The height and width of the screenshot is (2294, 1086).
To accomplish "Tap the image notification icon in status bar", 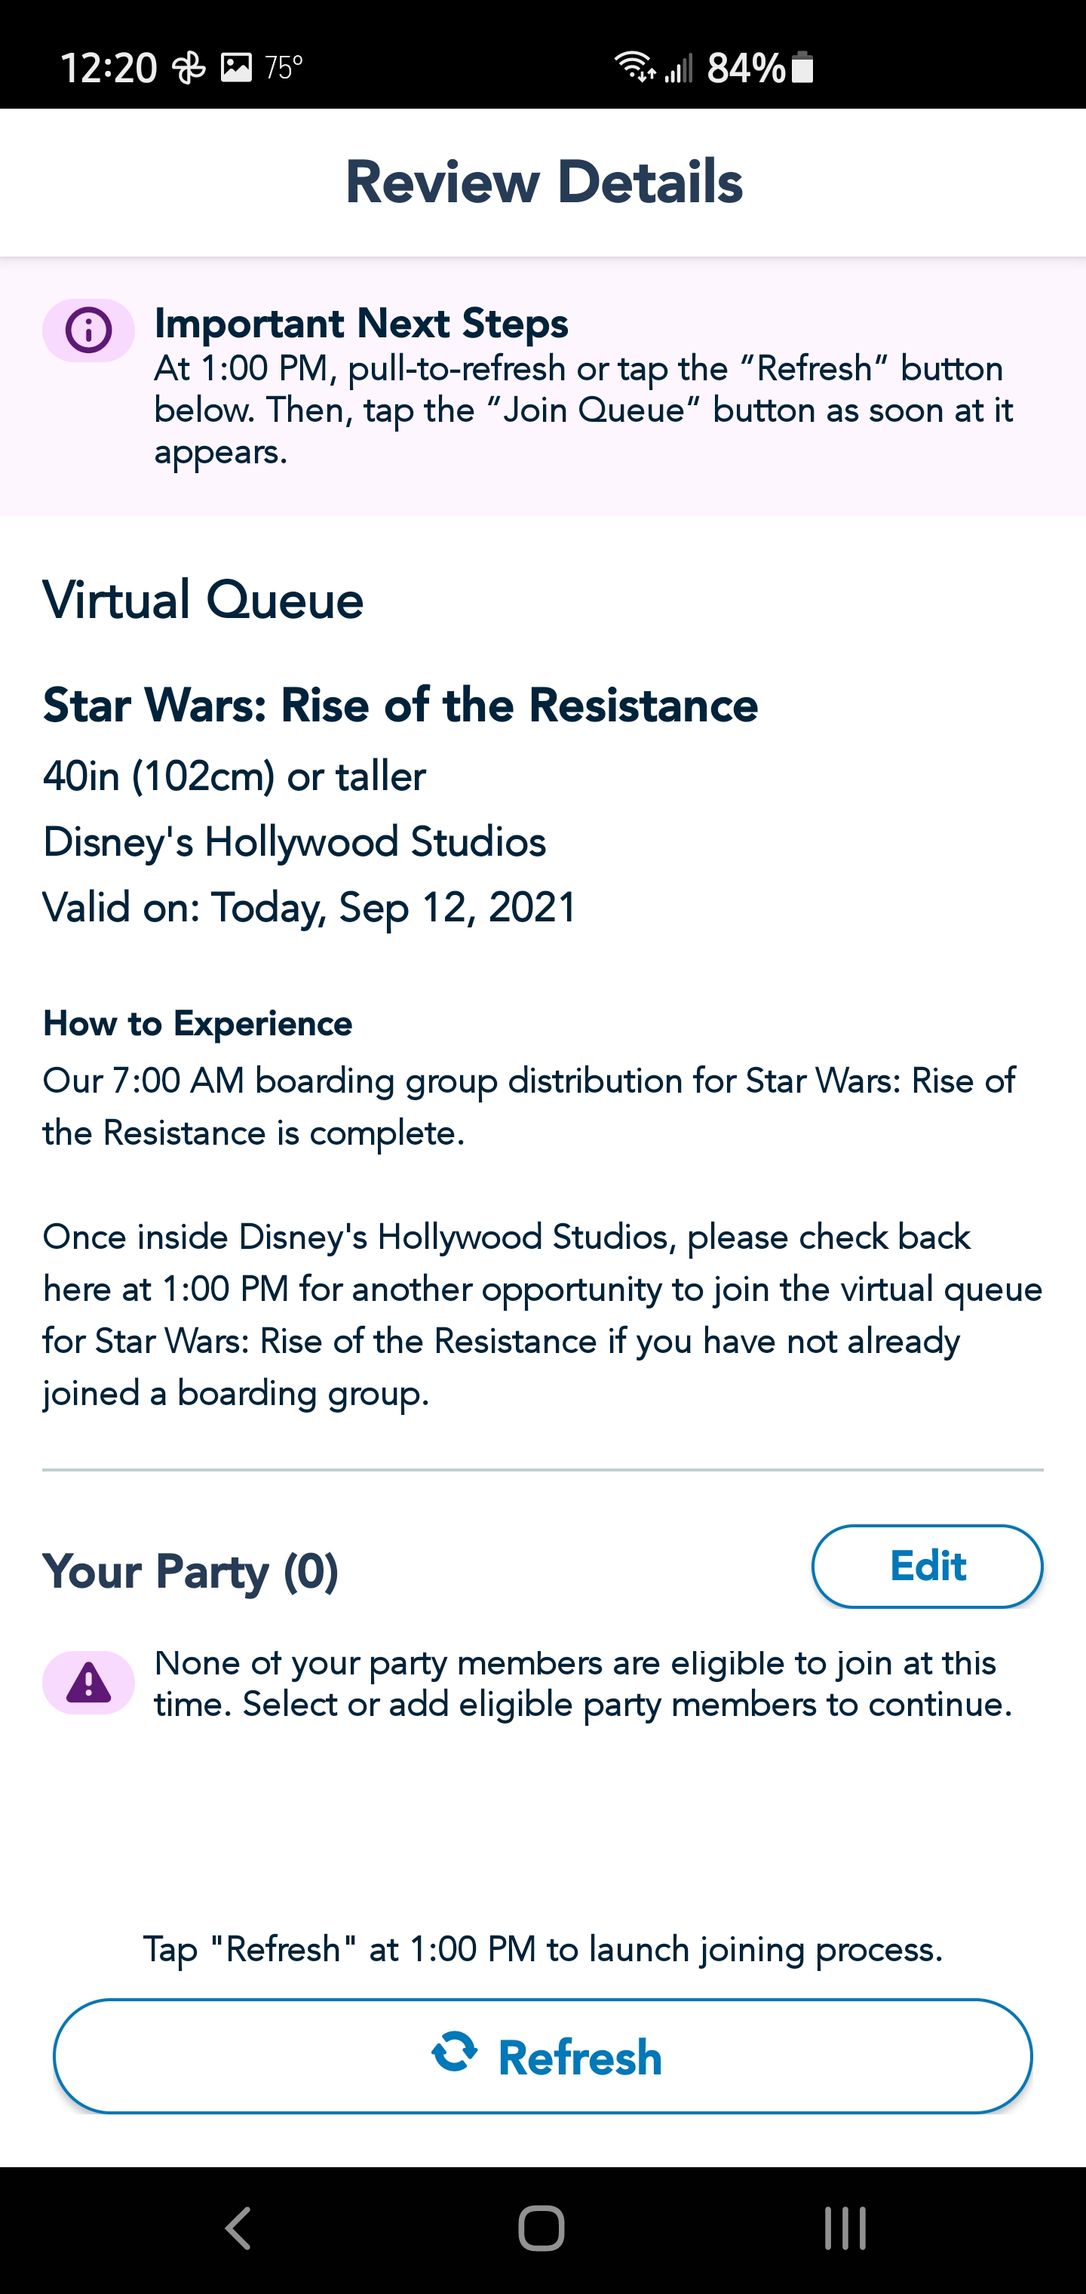I will [236, 67].
